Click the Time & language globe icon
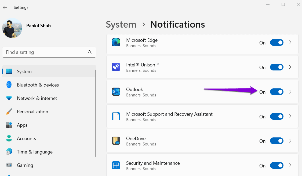Image resolution: width=302 pixels, height=176 pixels. tap(9, 152)
